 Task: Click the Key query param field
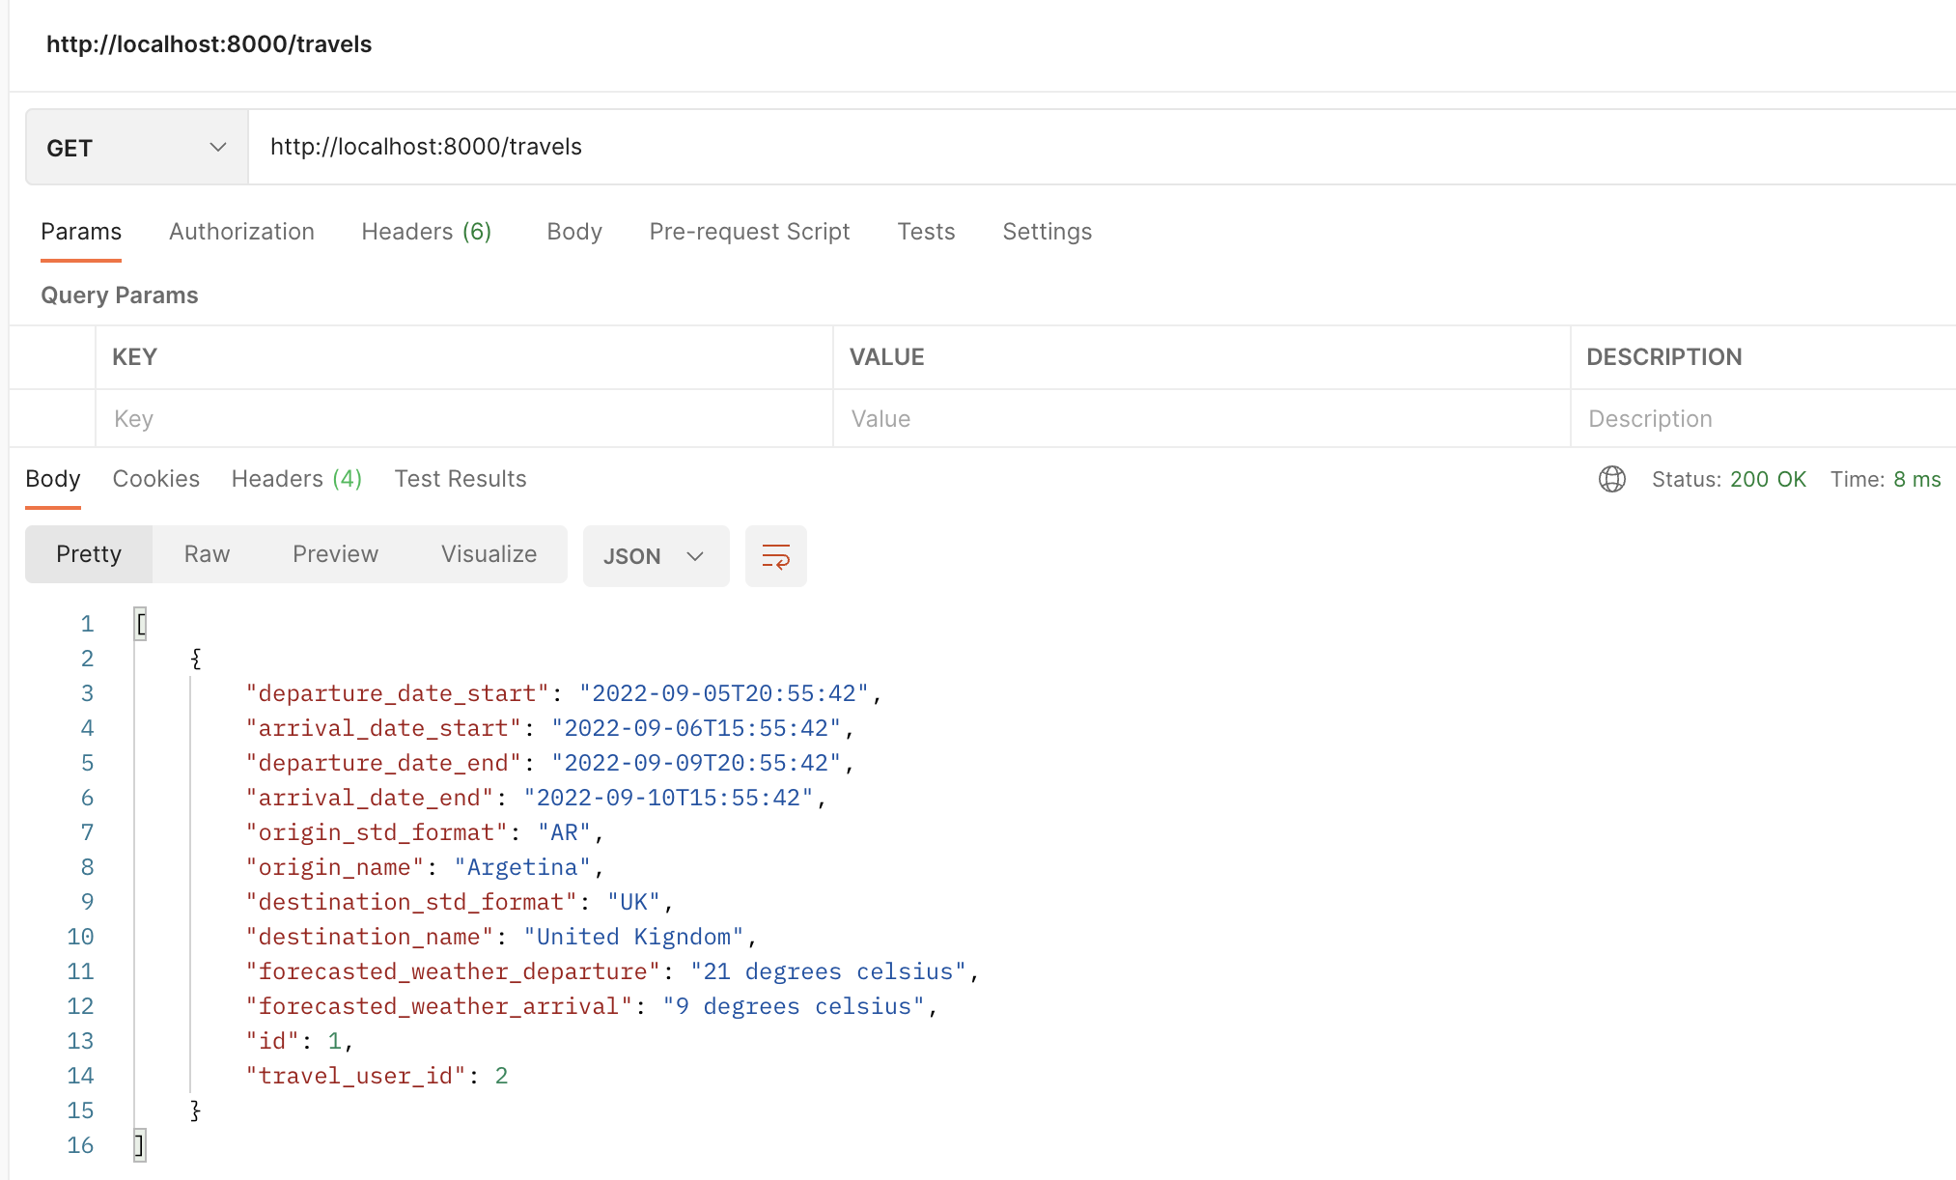point(464,419)
